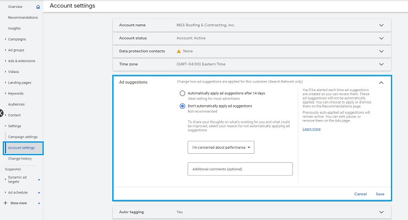
Task: Click the Ideal setting for most advertisers text
Action: [214, 99]
